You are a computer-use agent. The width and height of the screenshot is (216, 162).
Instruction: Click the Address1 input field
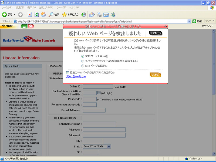point(104,130)
